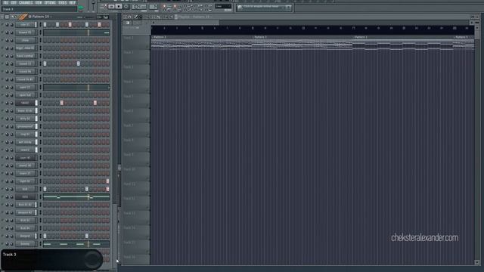This screenshot has width=484, height=272.
Task: Select the finger cymbal 01 channel button
Action: [25, 48]
